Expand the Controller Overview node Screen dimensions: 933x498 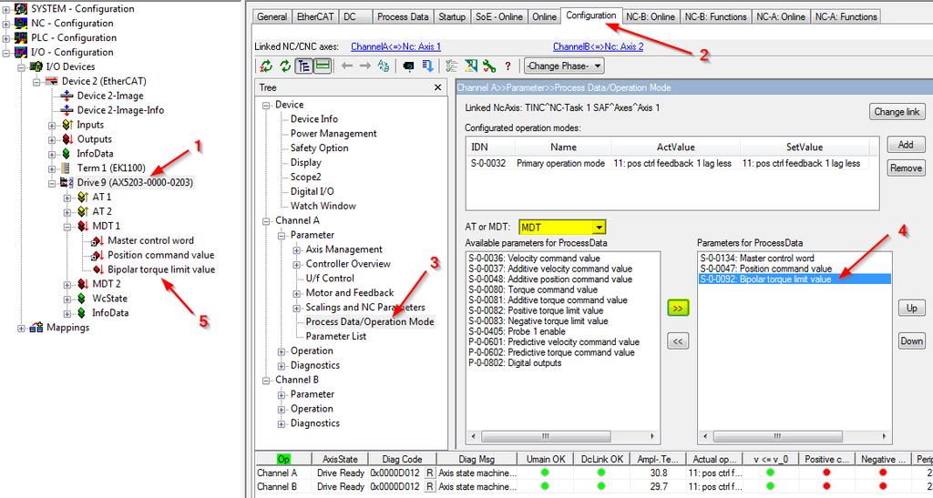(x=296, y=264)
